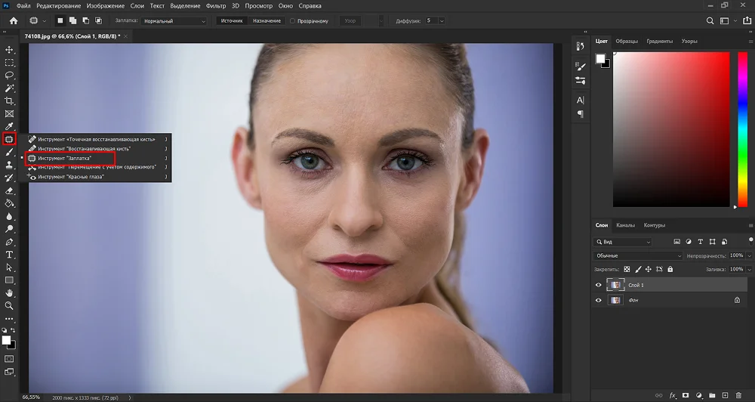
Task: Select the Hand tool
Action: click(x=9, y=292)
